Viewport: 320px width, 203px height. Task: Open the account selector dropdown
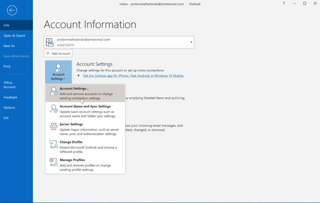[191, 42]
